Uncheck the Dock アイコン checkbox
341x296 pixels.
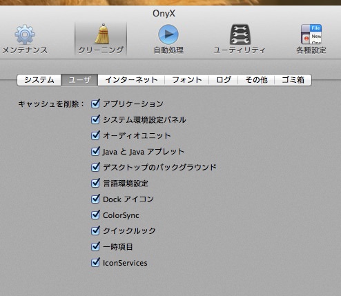tap(95, 199)
